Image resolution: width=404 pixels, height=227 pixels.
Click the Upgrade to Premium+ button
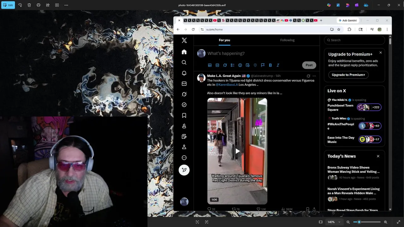pyautogui.click(x=348, y=75)
